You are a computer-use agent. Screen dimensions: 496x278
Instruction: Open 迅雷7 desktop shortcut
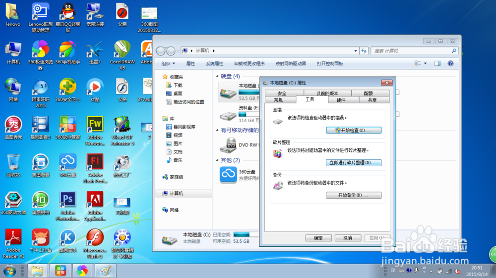click(95, 52)
